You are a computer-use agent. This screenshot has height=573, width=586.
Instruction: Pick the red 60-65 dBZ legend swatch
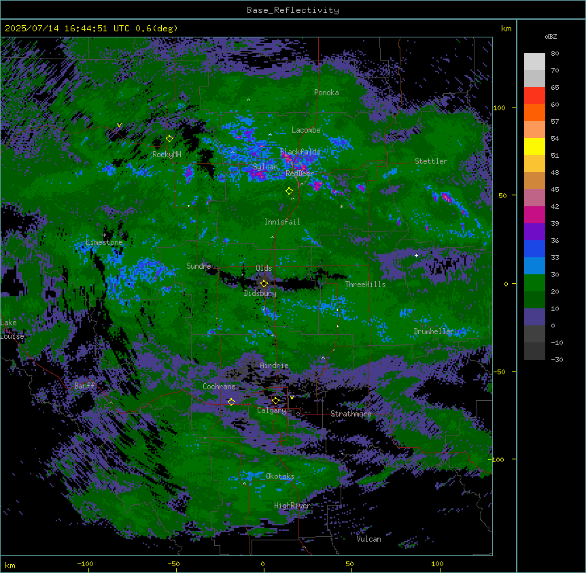pos(534,96)
